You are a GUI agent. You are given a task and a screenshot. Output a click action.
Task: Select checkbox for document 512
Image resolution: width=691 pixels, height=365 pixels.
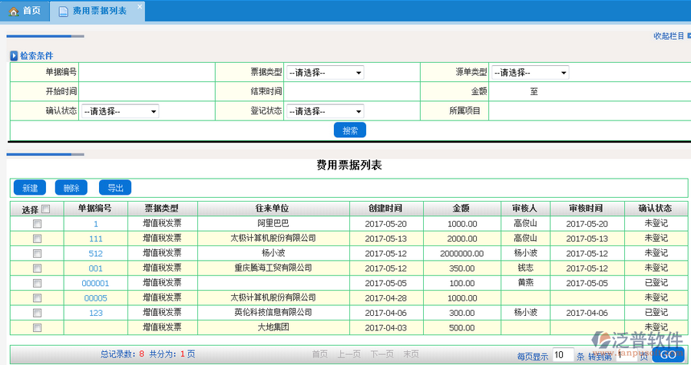click(x=37, y=253)
